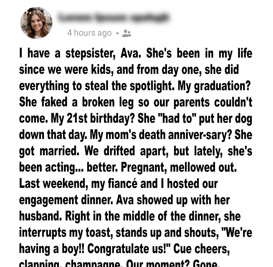Screen dimensions: 273x267
Task: Click the dot separator beside the timestamp
Action: click(117, 33)
